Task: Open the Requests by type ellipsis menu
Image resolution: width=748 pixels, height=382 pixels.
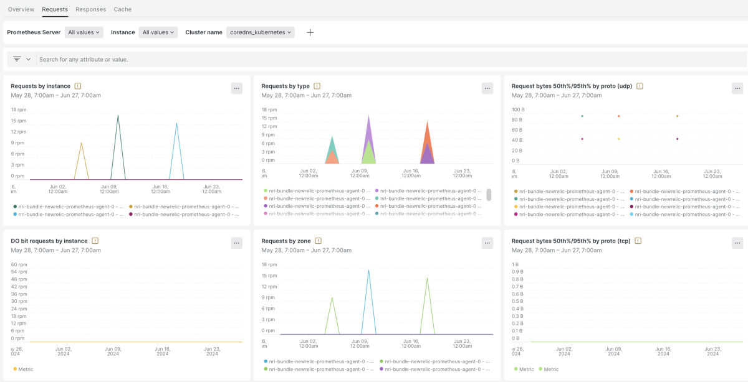Action: tap(487, 88)
